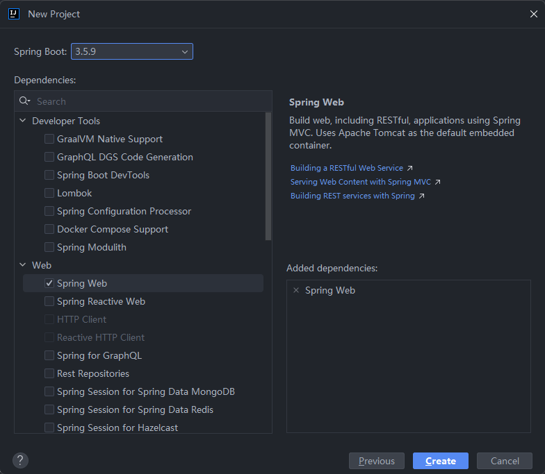The image size is (545, 474).
Task: Click the IntelliJ logo in title bar
Action: click(x=13, y=14)
